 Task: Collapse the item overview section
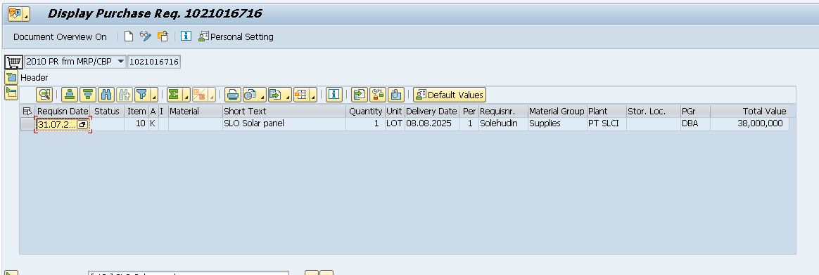click(11, 94)
